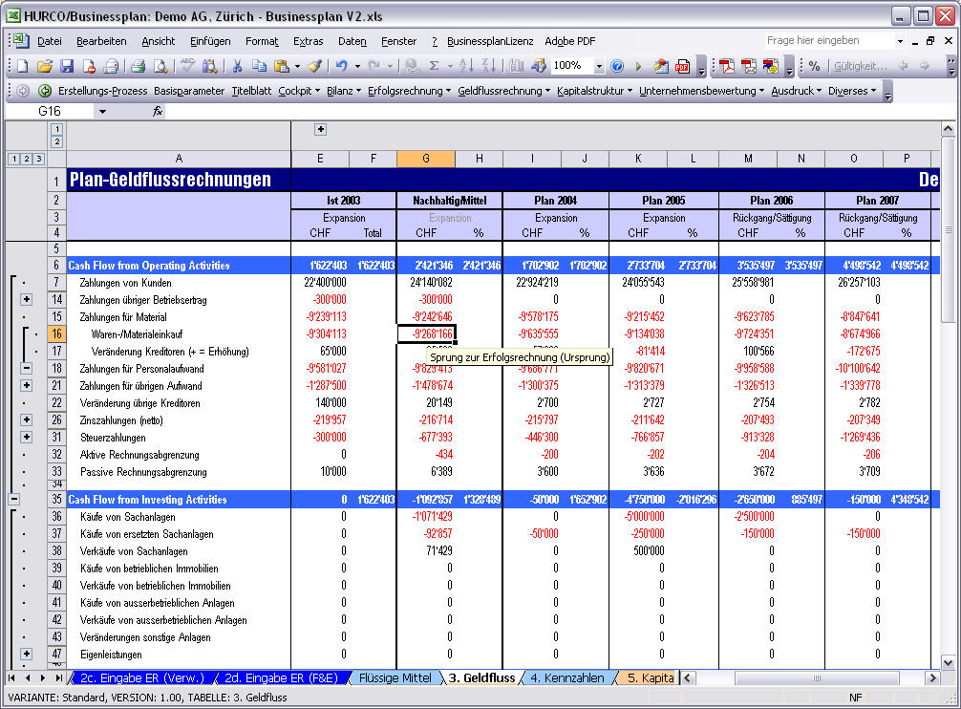The image size is (961, 709).
Task: Collapse group at Cash Flow from Investing Activities
Action: pyautogui.click(x=13, y=499)
